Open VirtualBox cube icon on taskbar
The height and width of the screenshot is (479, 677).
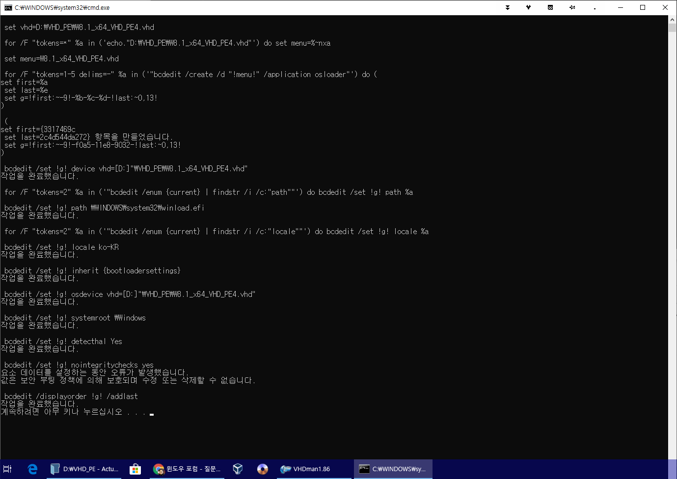pyautogui.click(x=238, y=469)
